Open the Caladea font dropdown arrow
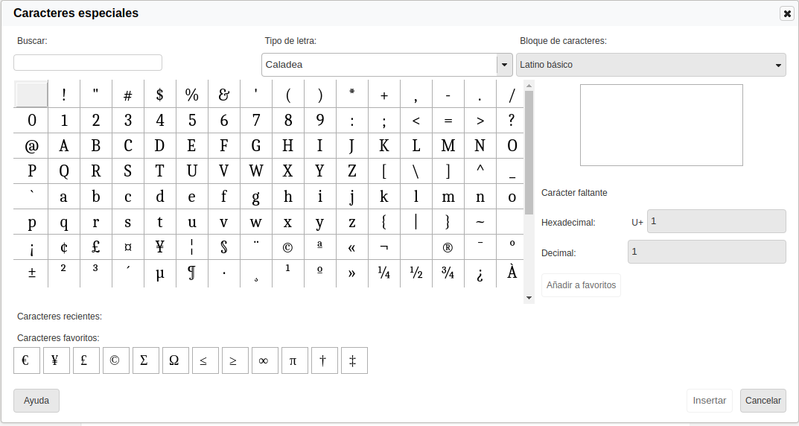The width and height of the screenshot is (799, 426). (504, 65)
